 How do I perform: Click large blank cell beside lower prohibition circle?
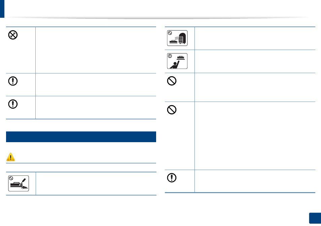(255, 136)
